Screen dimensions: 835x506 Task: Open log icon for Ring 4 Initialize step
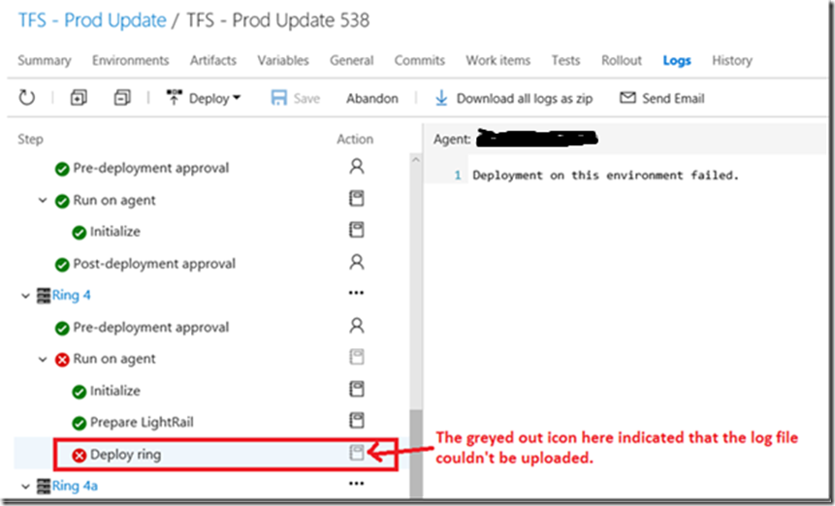tap(357, 389)
